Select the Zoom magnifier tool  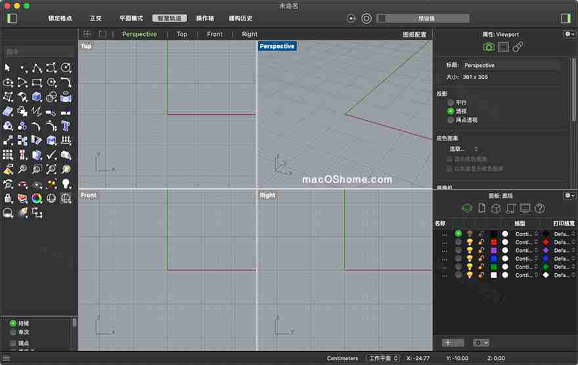pos(22,169)
